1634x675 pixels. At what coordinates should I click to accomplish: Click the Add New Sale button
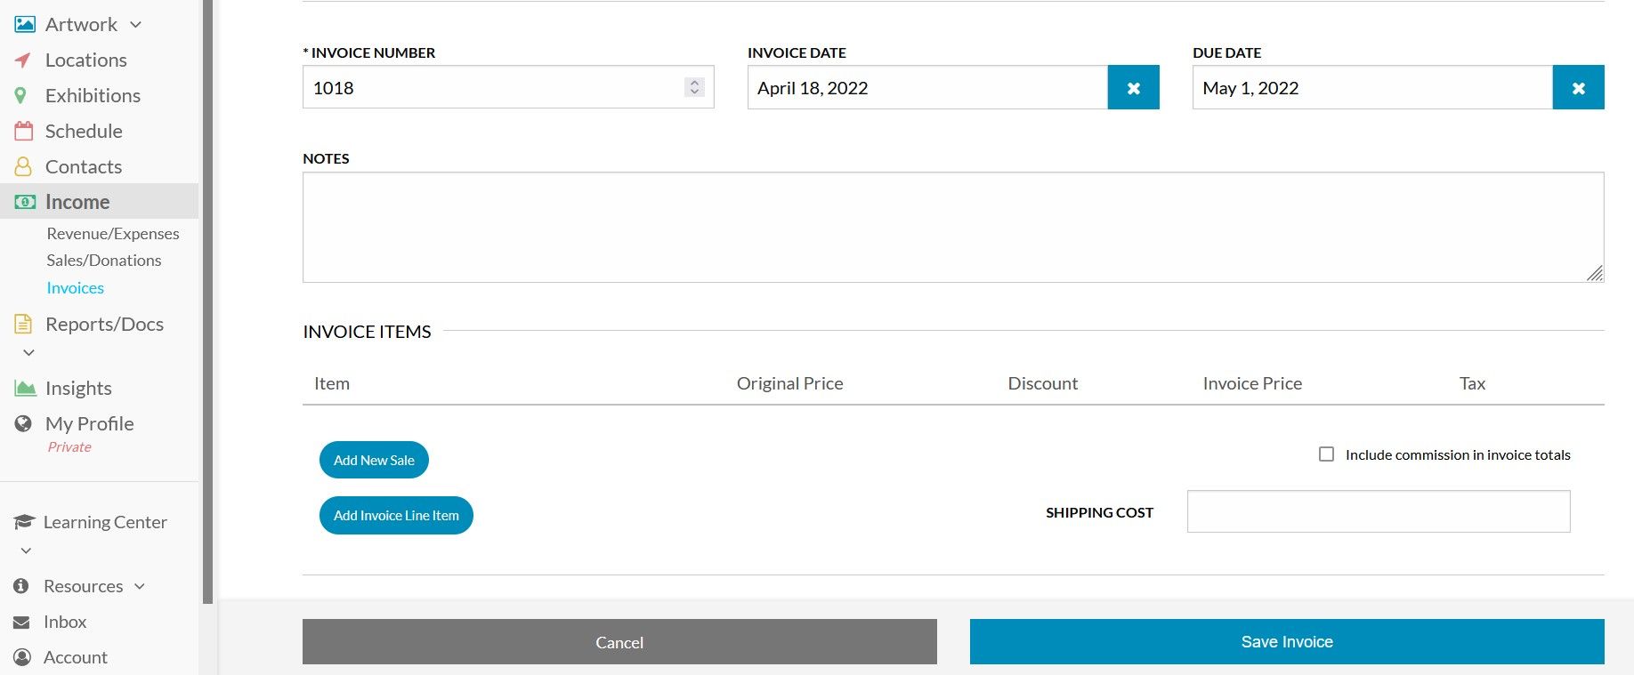pyautogui.click(x=374, y=460)
